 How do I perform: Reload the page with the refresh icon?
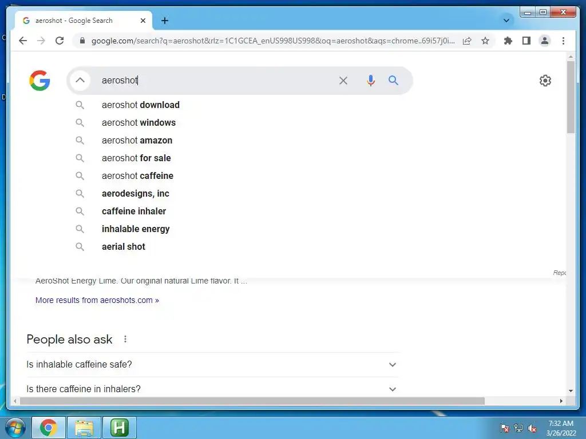60,41
